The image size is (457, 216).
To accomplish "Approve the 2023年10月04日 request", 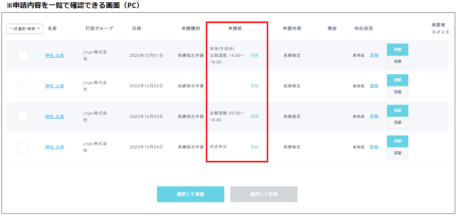I will 397,141.
